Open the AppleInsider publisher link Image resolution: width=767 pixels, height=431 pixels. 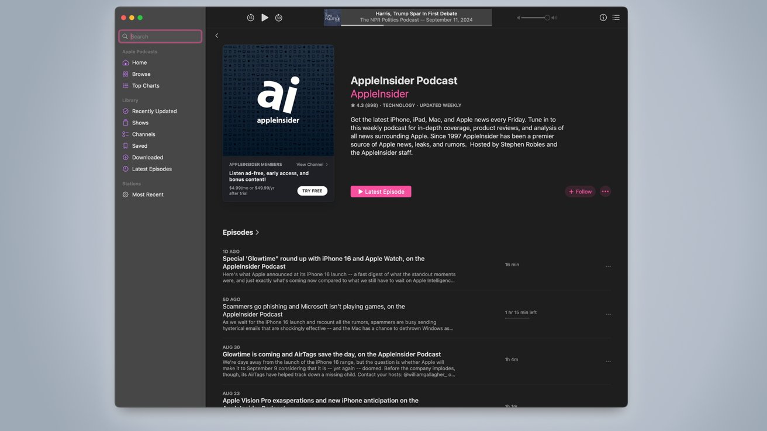pos(379,94)
